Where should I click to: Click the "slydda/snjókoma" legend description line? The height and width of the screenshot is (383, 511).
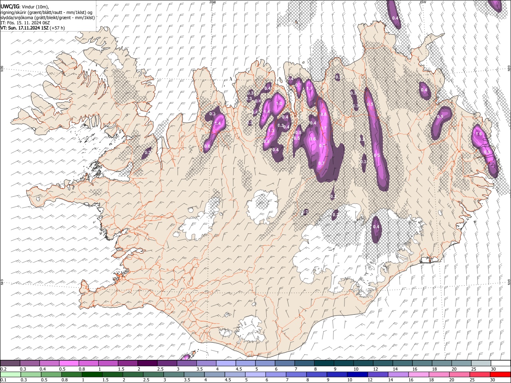coord(48,18)
